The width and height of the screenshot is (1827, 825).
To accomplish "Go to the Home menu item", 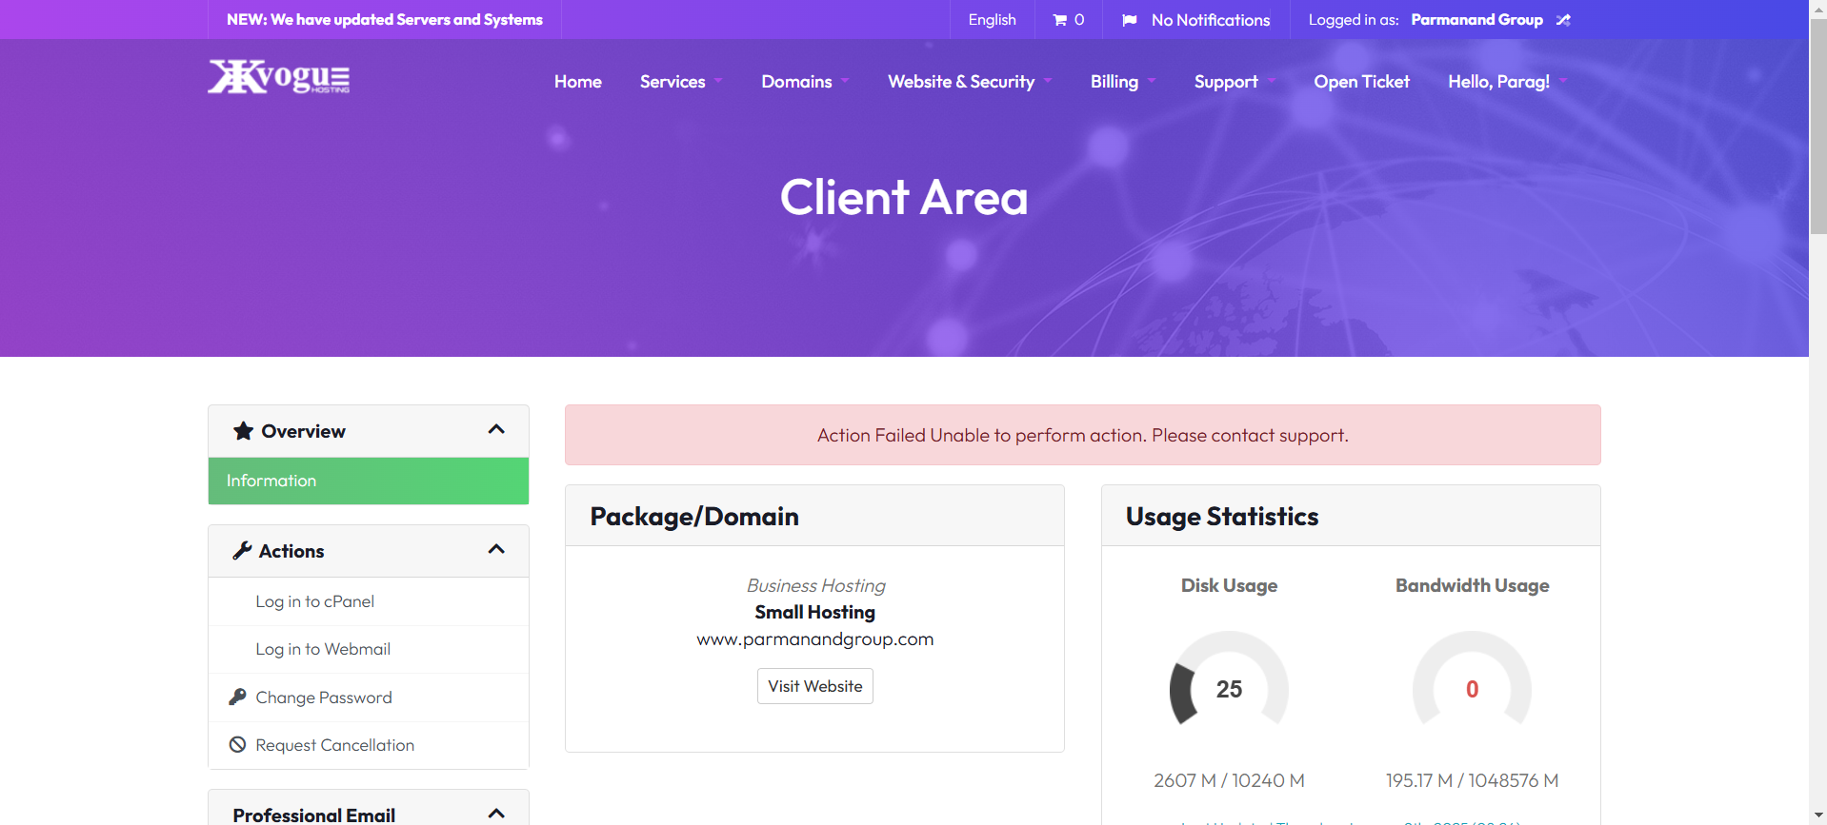I will pyautogui.click(x=578, y=82).
